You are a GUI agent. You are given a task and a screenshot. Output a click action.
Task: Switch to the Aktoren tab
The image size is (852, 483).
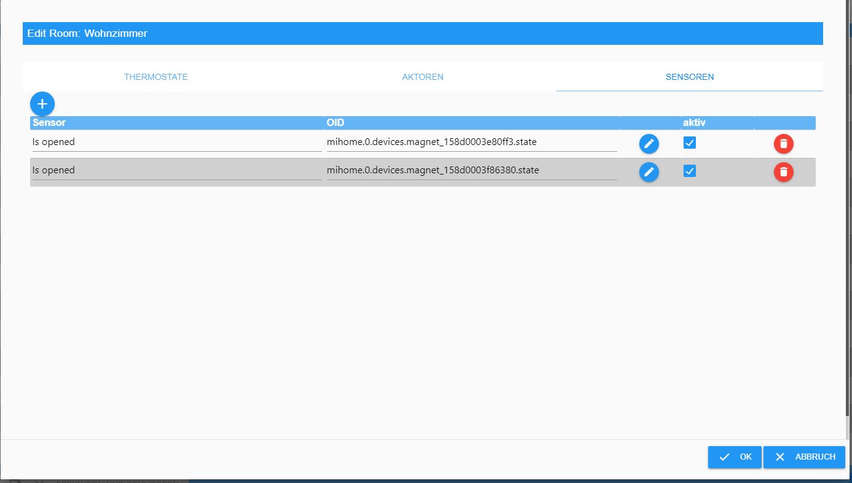[x=423, y=77]
